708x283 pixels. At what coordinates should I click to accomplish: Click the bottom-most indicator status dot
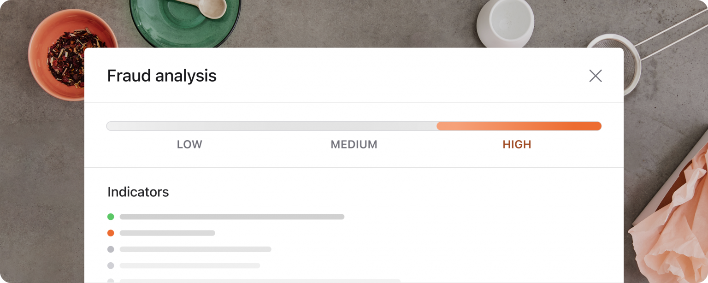click(x=111, y=280)
